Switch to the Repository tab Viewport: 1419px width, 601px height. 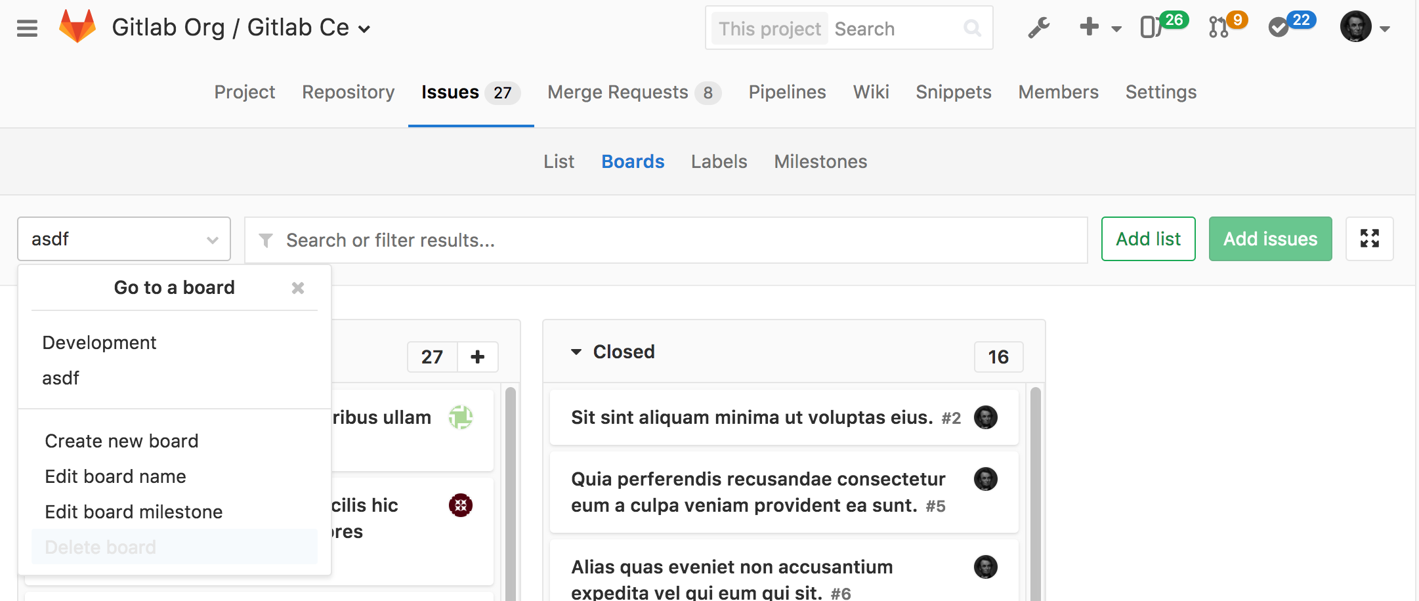348,92
